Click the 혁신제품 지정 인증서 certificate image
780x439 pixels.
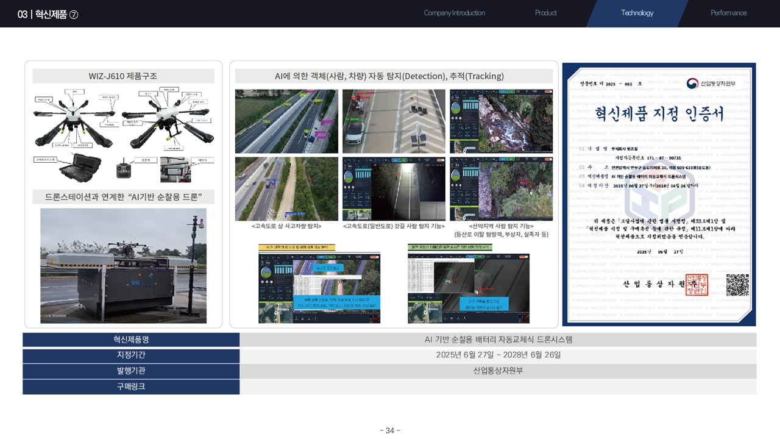(x=659, y=195)
